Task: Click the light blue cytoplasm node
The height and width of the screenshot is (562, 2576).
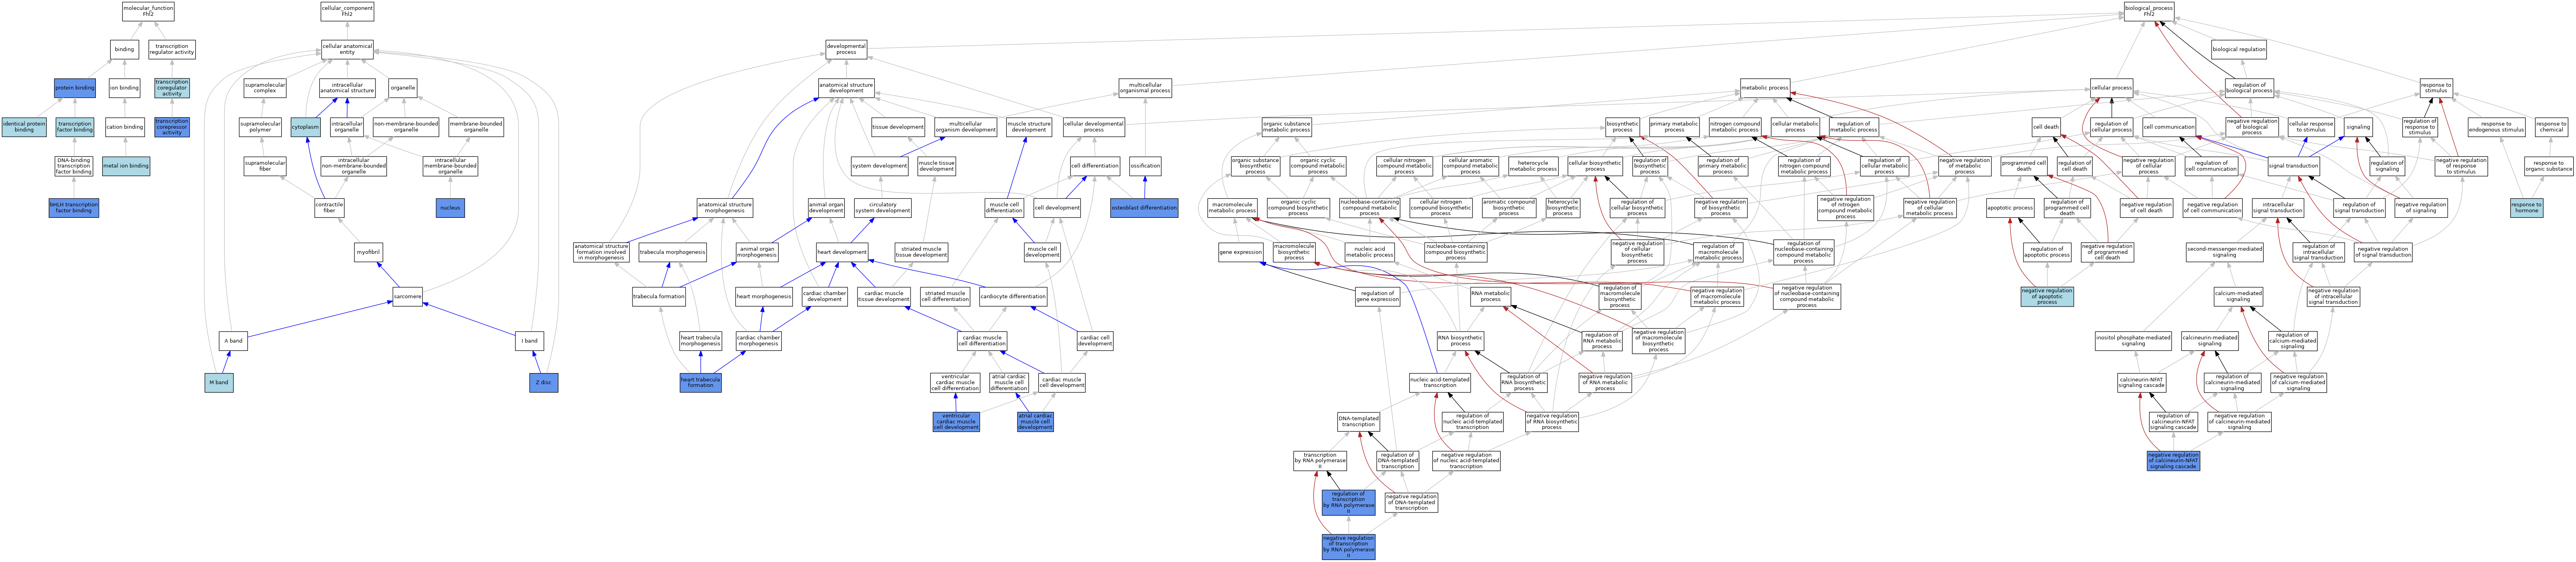Action: (x=305, y=127)
